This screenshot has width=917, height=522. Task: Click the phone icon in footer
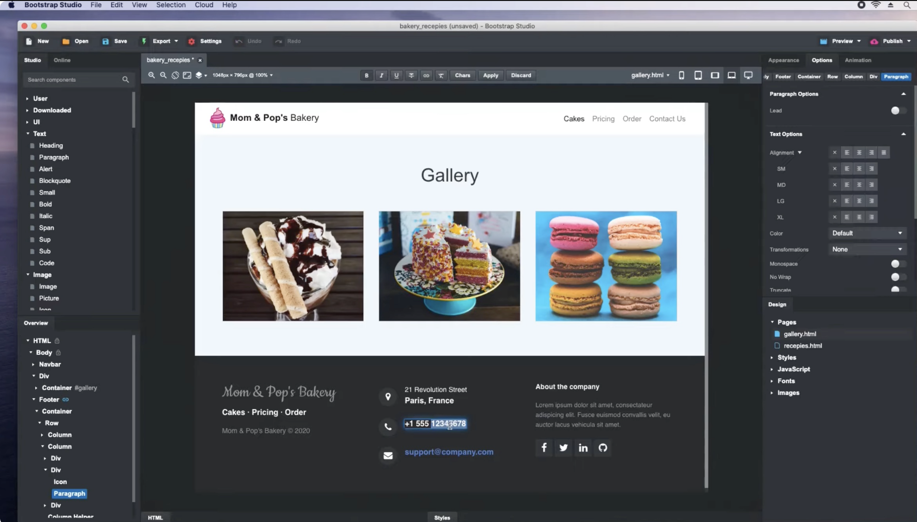coord(388,427)
